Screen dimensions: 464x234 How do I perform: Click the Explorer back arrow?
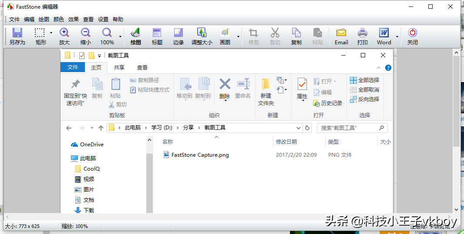point(69,128)
